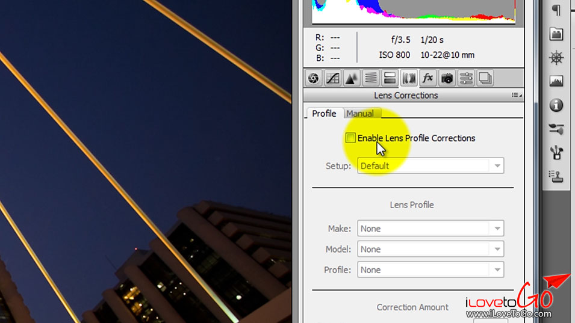Open the Setup dropdown showing Default
The height and width of the screenshot is (323, 575).
pyautogui.click(x=430, y=166)
